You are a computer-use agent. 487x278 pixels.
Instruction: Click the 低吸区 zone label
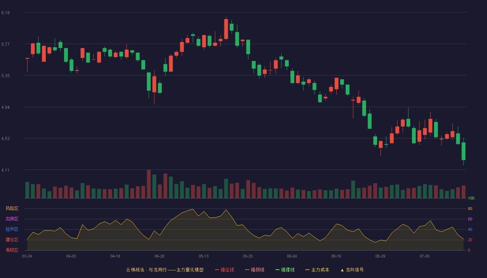[12, 250]
